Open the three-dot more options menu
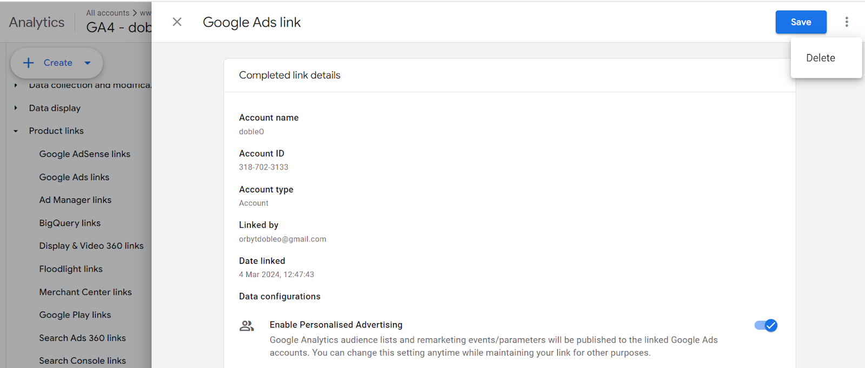865x368 pixels. (x=847, y=22)
